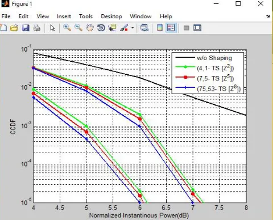The height and width of the screenshot is (220, 273).
Task: Open the File menu
Action: [x=6, y=16]
